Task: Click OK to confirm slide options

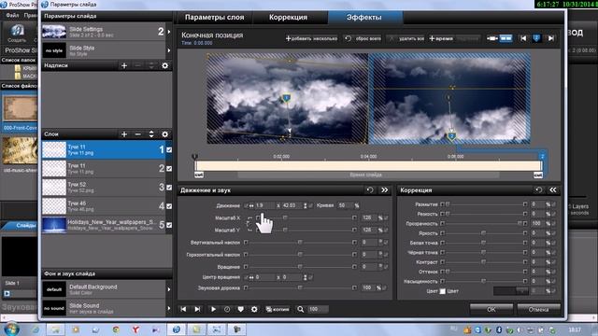Action: [491, 309]
